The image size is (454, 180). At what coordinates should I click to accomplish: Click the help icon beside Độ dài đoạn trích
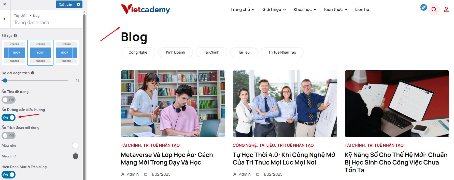pos(33,73)
